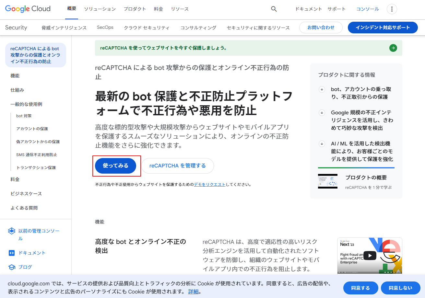This screenshot has width=425, height=298.
Task: Go to ドキュメント in the header
Action: [309, 9]
